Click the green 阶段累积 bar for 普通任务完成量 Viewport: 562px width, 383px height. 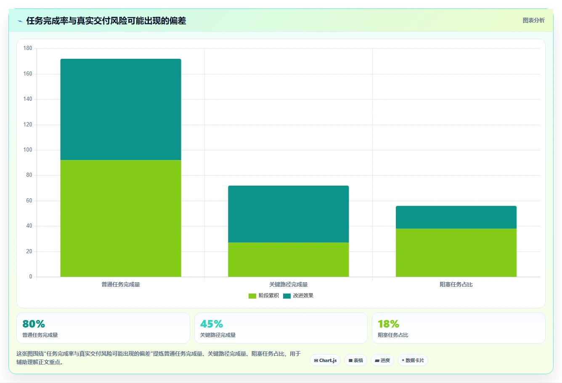coord(121,218)
